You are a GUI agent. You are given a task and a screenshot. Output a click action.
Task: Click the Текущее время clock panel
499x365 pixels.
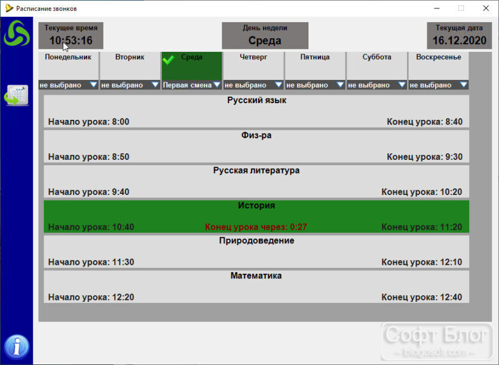(x=71, y=36)
